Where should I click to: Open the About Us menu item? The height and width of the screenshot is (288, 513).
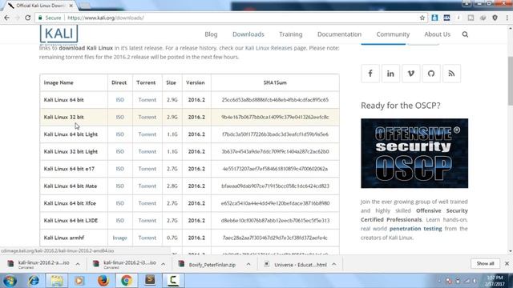[437, 34]
